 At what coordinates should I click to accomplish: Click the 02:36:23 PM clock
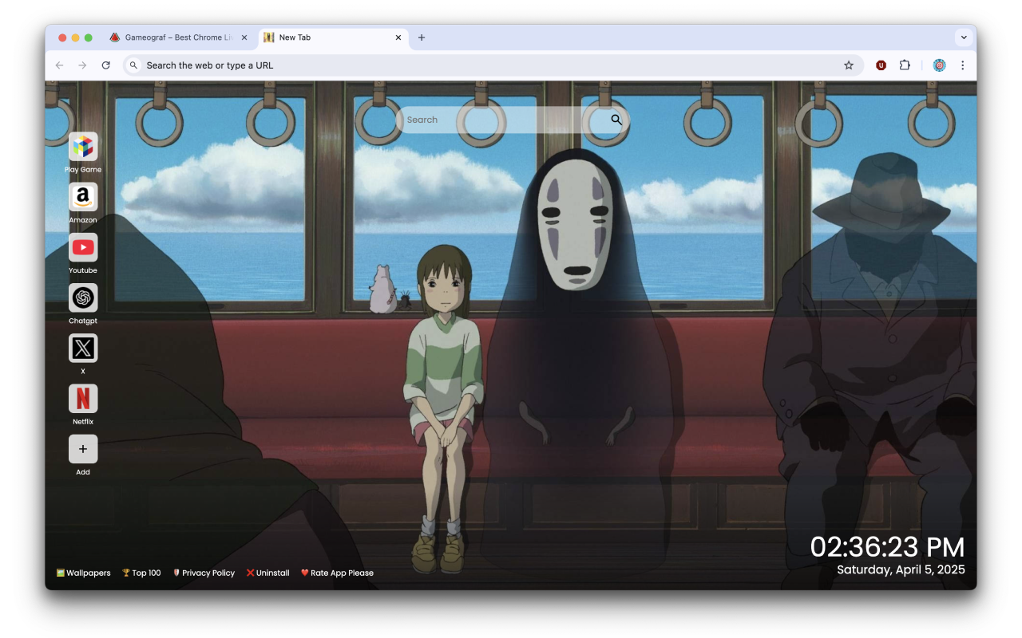click(x=887, y=547)
